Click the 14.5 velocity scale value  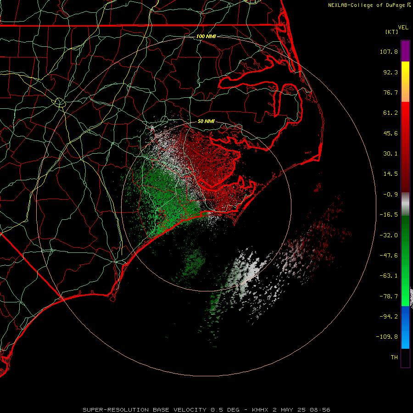(391, 174)
